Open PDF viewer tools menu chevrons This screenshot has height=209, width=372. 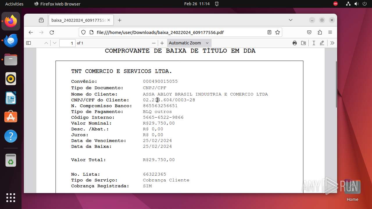tap(332, 43)
